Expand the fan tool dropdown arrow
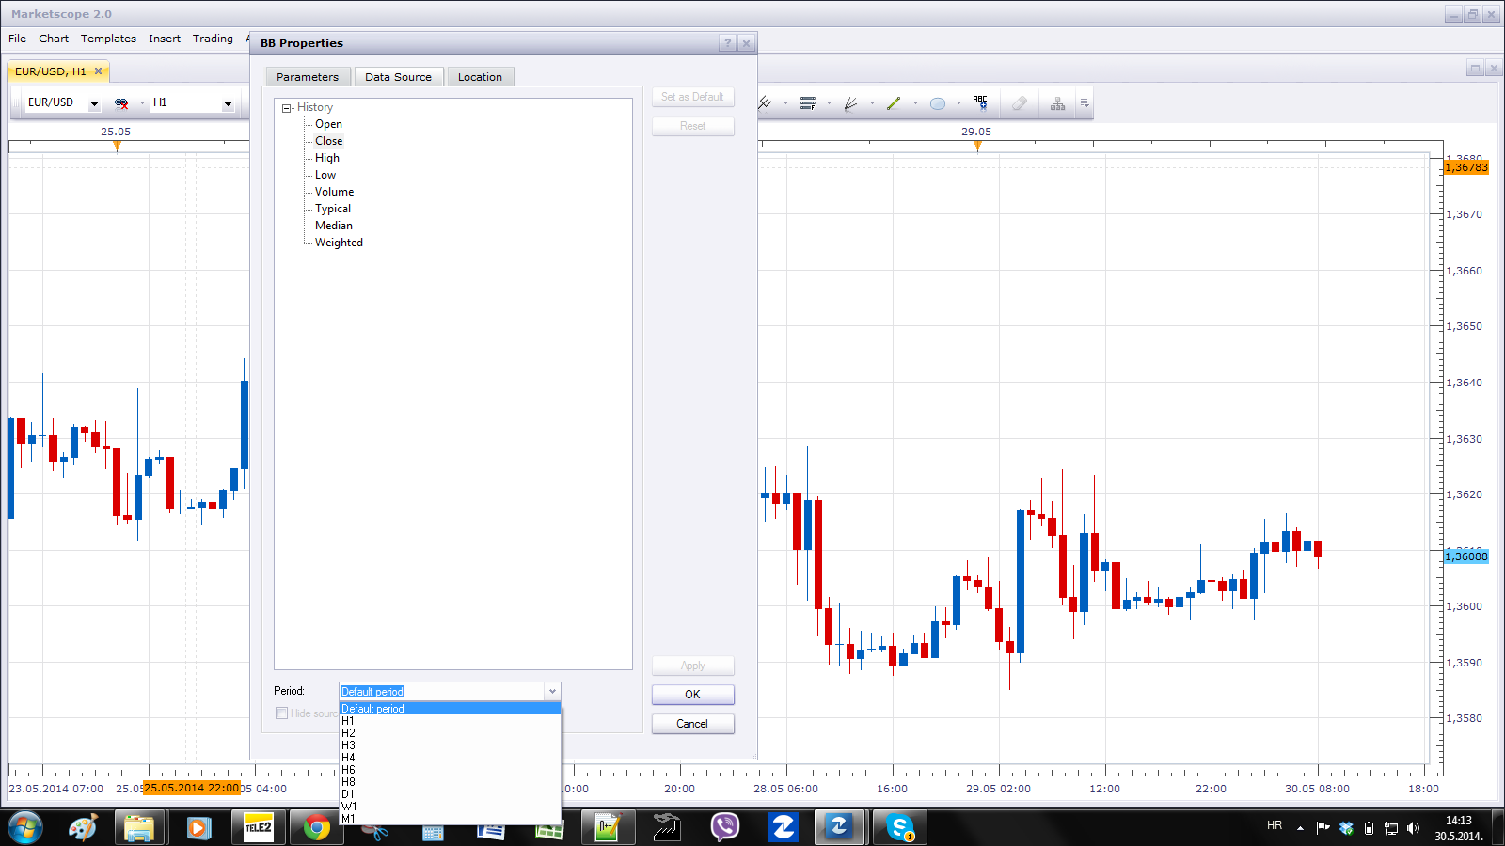The image size is (1505, 846). (x=872, y=103)
